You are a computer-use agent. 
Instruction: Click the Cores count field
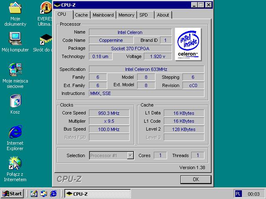[x=160, y=155]
